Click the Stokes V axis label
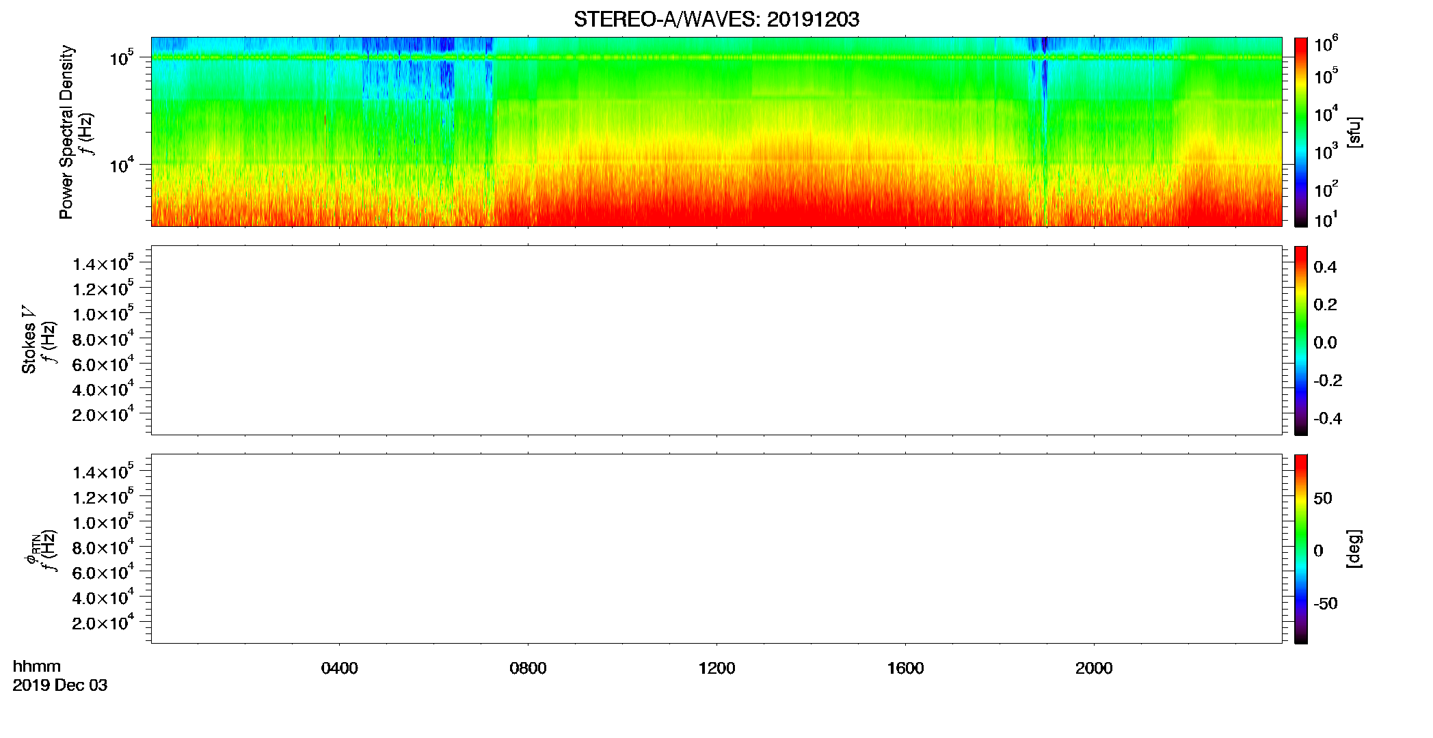 29,340
